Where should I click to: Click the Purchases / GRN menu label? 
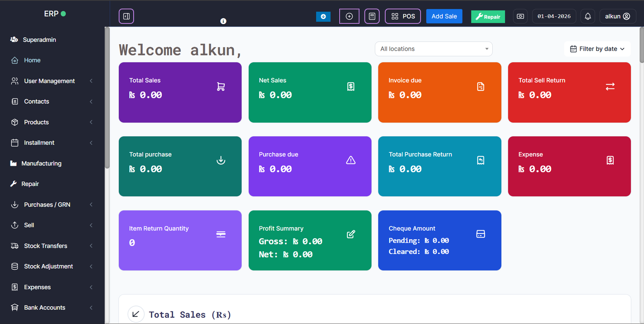point(47,205)
